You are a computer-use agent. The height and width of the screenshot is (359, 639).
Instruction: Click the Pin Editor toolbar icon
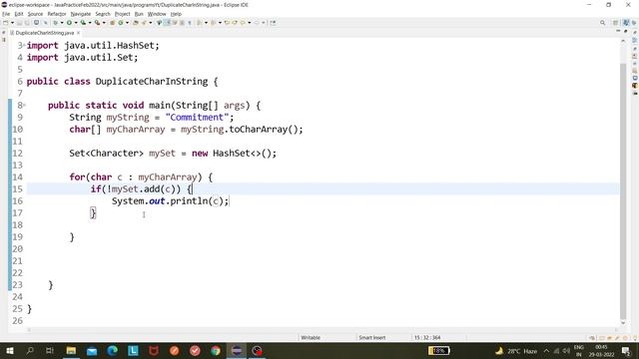(273, 23)
